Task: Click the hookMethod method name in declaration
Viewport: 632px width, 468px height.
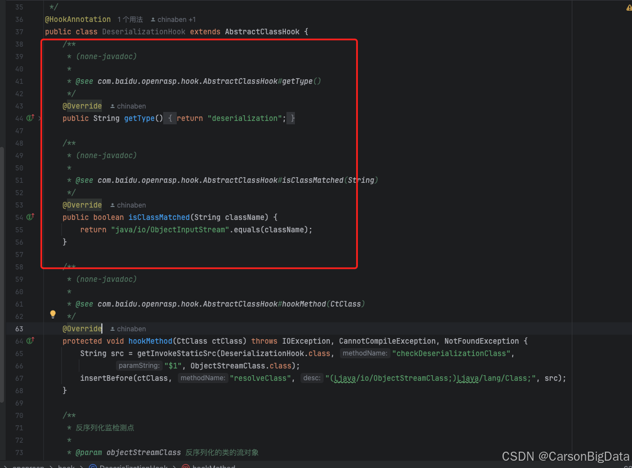Action: [x=150, y=341]
